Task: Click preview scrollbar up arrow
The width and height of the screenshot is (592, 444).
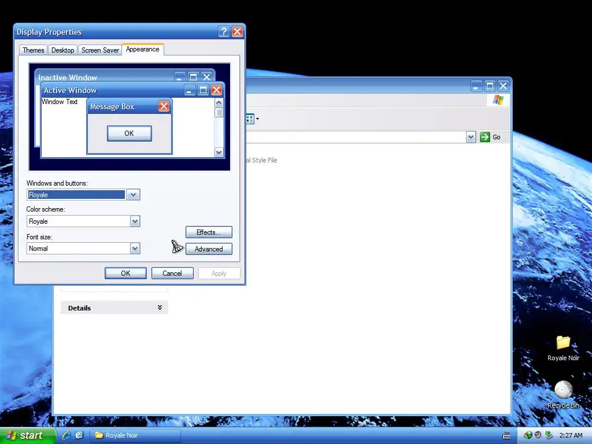Action: (x=219, y=103)
